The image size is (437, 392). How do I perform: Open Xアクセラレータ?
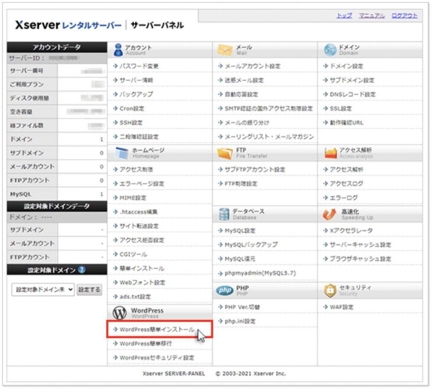click(x=351, y=231)
